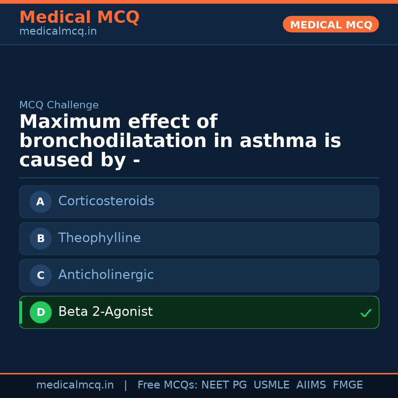Screen dimensions: 398x398
Task: Select answer option B Theophylline
Action: coord(199,238)
